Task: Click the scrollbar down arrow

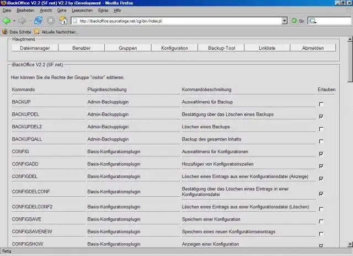Action: pyautogui.click(x=350, y=244)
